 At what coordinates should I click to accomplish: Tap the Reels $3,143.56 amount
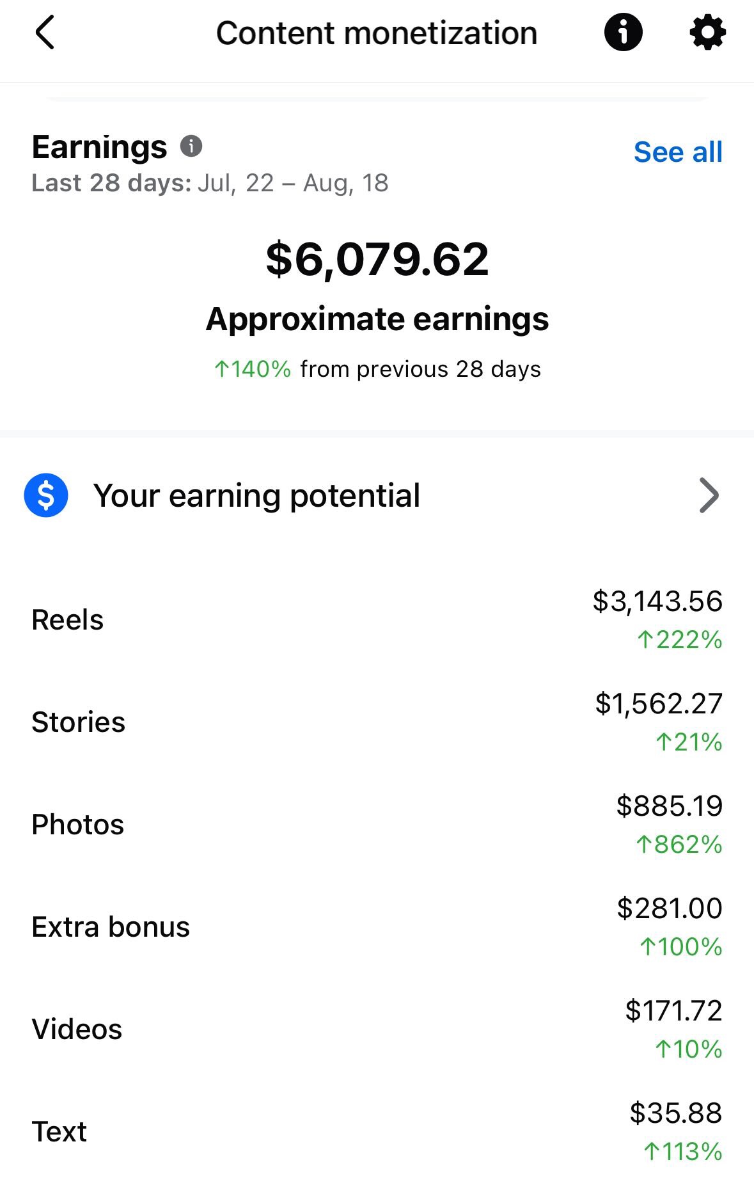pyautogui.click(x=657, y=601)
